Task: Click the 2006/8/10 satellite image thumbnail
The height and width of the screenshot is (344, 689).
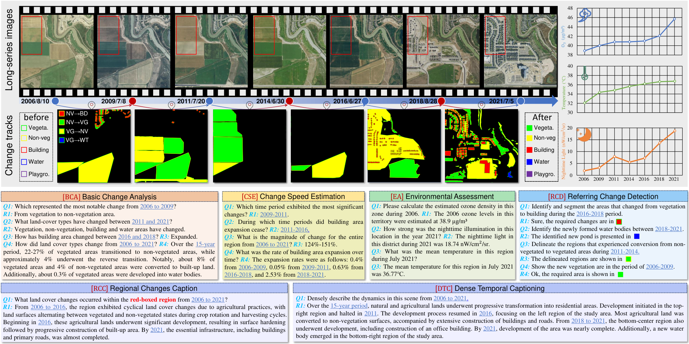Action: tap(57, 51)
